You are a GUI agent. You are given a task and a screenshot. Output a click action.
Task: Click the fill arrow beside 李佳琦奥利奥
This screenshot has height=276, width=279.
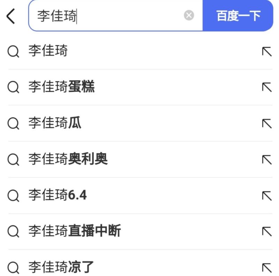tap(266, 159)
